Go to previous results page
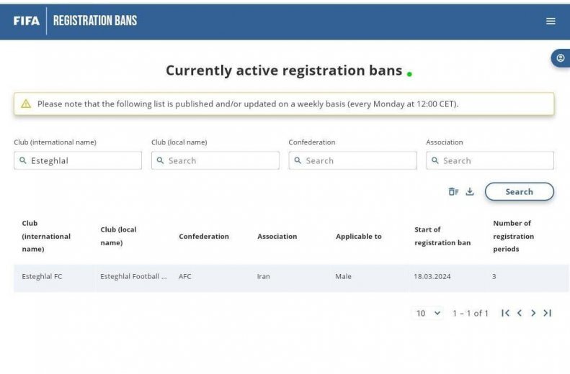570x374 pixels. pos(520,313)
